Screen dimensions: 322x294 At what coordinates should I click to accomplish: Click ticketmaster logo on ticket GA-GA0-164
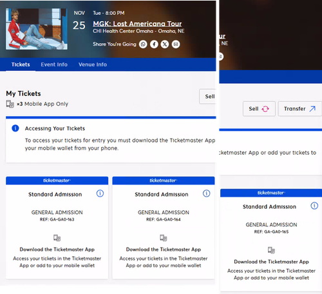(164, 181)
